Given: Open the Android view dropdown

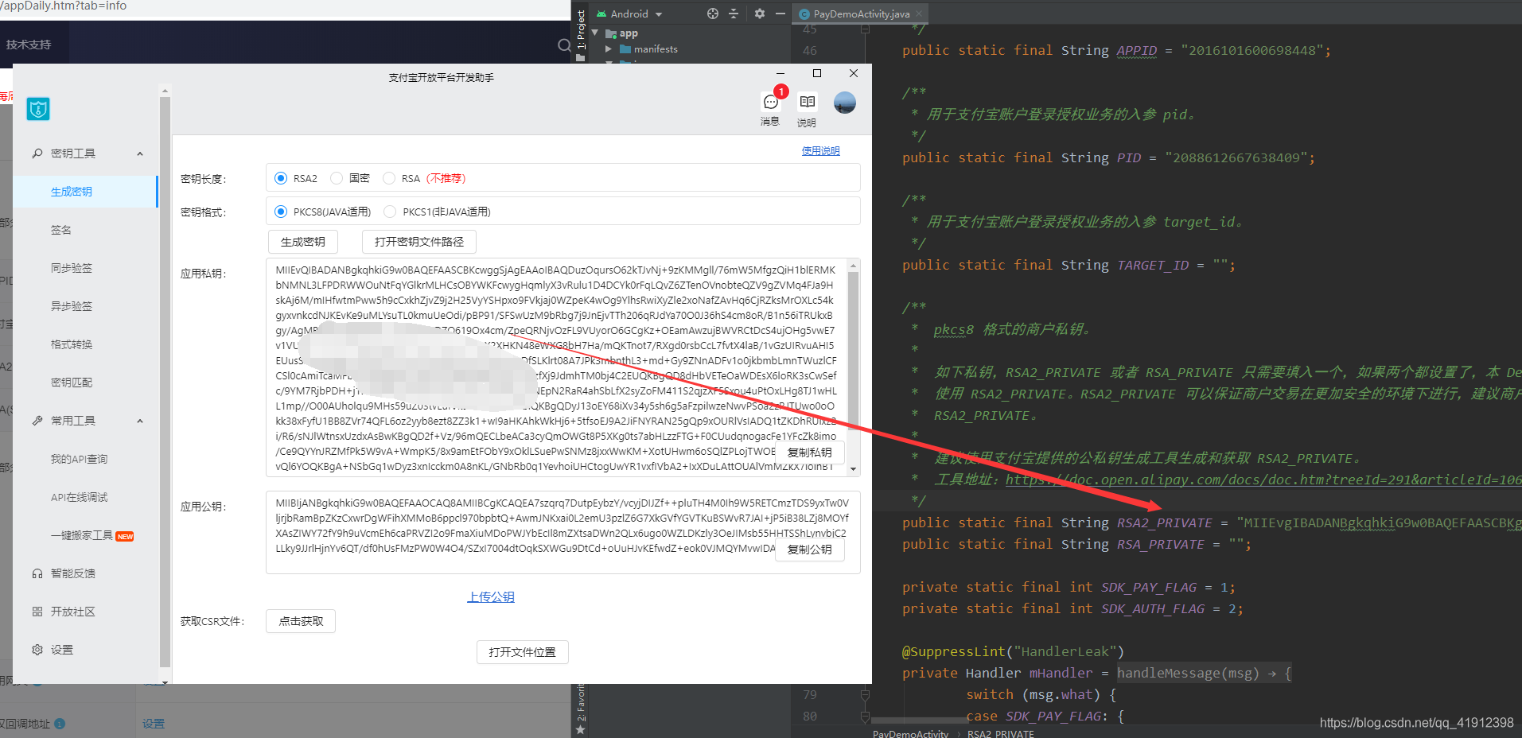Looking at the screenshot, I should 630,14.
